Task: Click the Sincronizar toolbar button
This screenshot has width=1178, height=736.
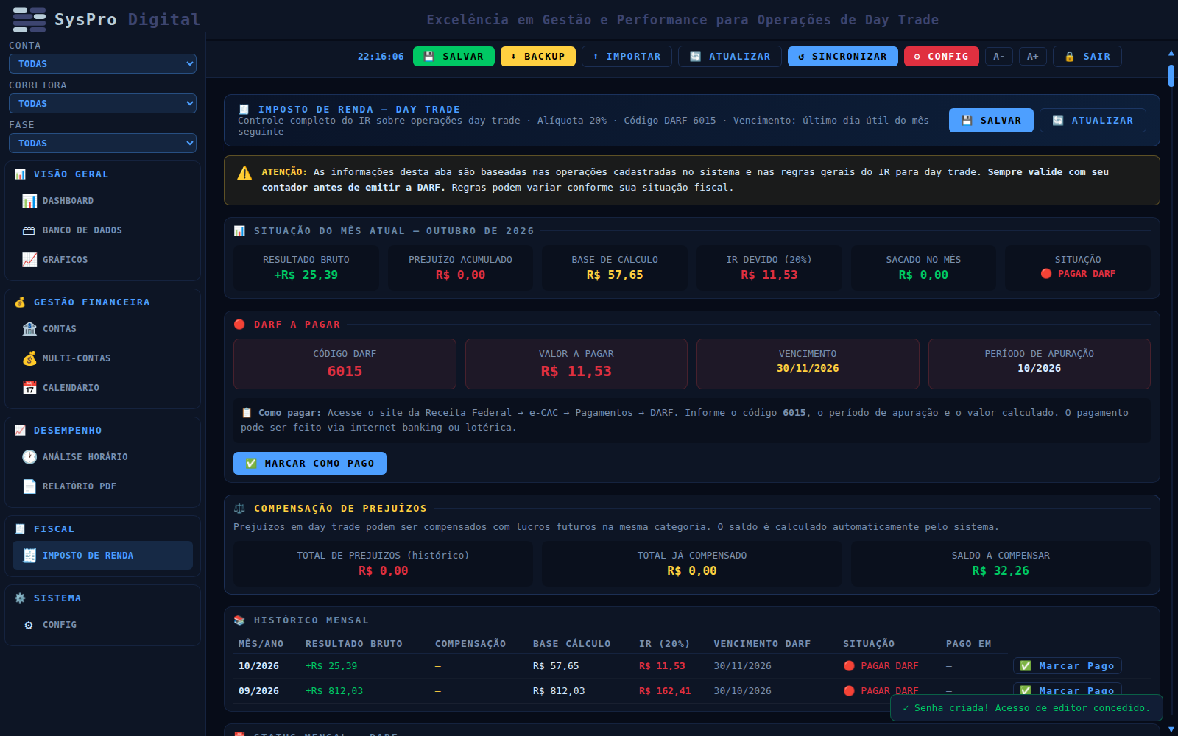Action: 843,57
